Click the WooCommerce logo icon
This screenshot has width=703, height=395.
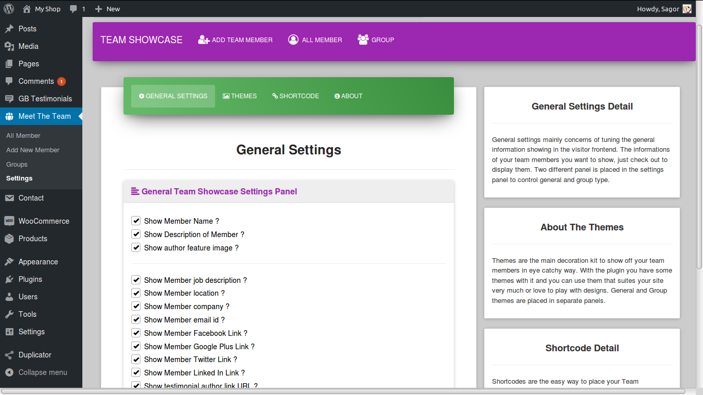pyautogui.click(x=9, y=221)
